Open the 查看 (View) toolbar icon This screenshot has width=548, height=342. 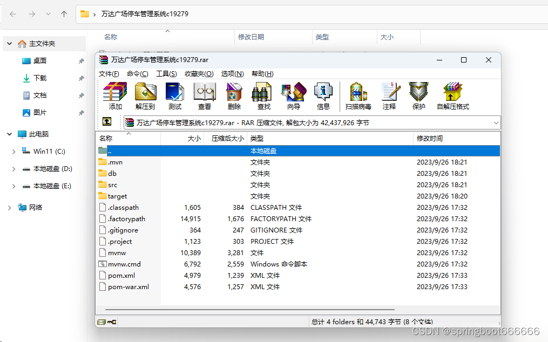click(x=205, y=96)
